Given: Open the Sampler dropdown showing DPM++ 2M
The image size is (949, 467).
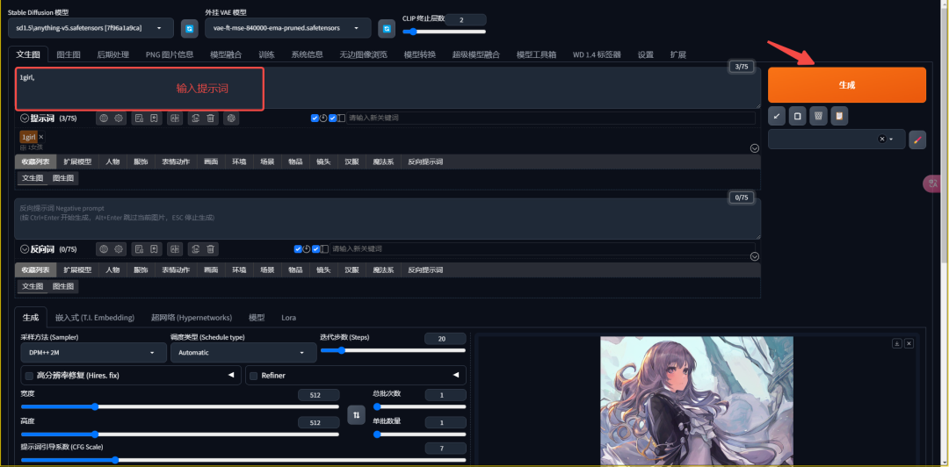Looking at the screenshot, I should pos(93,353).
